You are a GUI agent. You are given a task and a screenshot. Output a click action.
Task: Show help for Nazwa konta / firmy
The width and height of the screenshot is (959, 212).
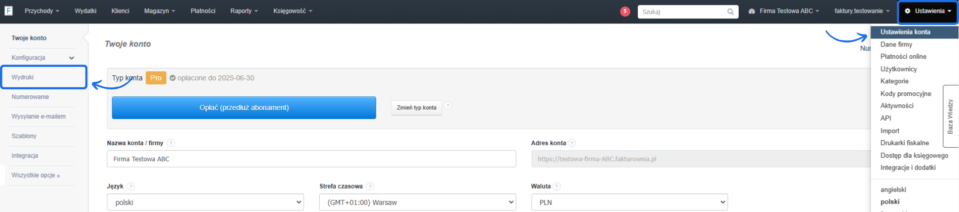pyautogui.click(x=171, y=143)
